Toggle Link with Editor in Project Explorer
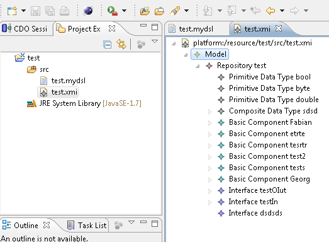This screenshot has width=329, height=242. click(121, 44)
